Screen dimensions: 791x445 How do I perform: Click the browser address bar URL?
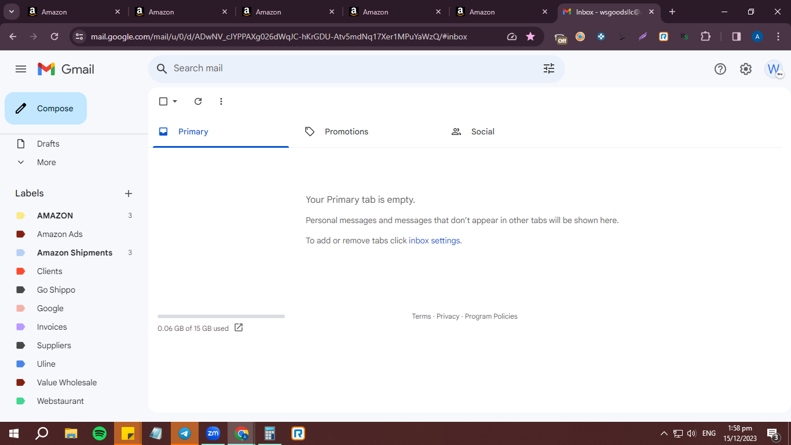click(x=279, y=37)
